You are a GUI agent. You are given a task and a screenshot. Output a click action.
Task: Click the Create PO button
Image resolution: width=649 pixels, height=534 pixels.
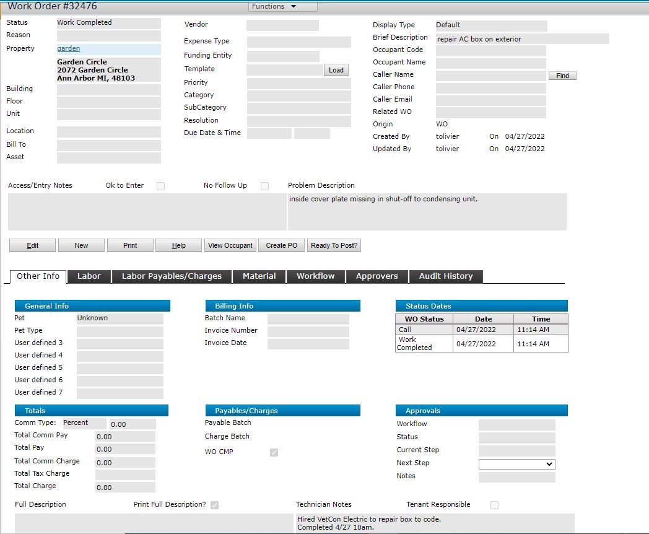click(282, 245)
